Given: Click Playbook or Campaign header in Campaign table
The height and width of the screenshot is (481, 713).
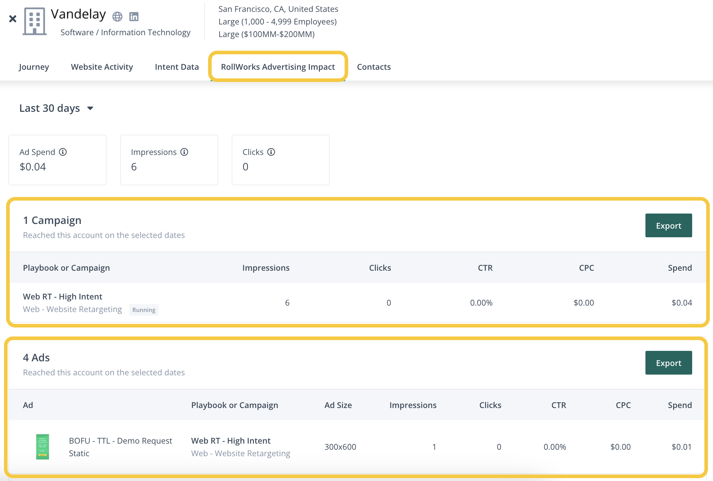Looking at the screenshot, I should (66, 268).
